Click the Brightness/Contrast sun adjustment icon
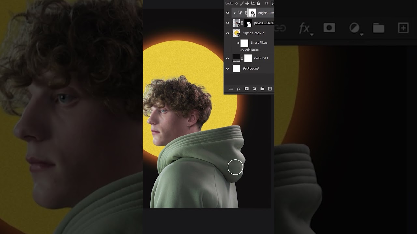The width and height of the screenshot is (417, 234). (x=240, y=13)
